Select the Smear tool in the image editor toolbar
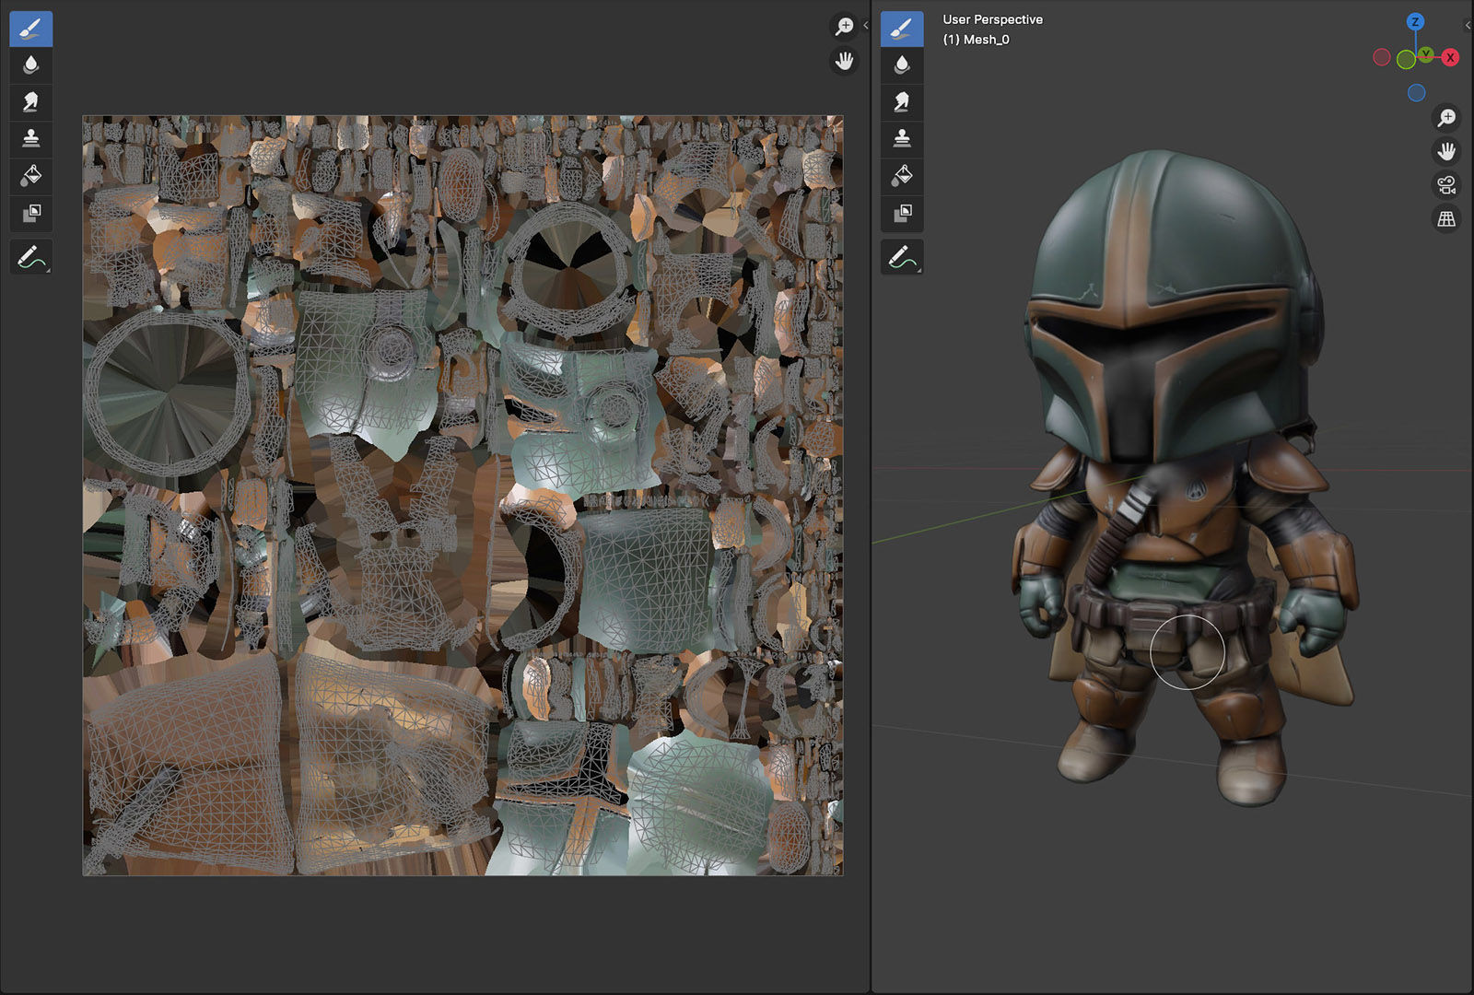The width and height of the screenshot is (1474, 995). (30, 102)
